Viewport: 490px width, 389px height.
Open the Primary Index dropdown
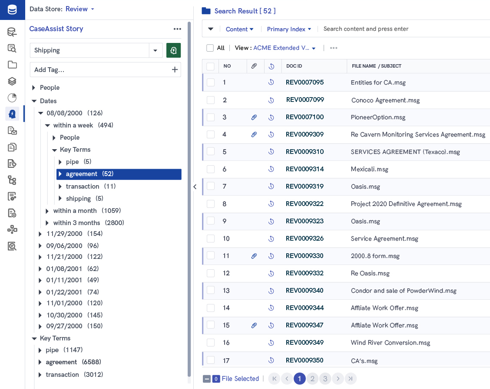click(289, 29)
